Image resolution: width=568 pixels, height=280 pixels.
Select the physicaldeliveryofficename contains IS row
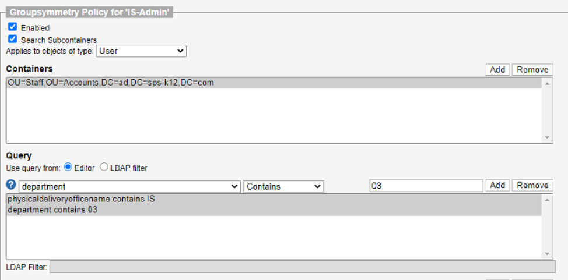[82, 199]
